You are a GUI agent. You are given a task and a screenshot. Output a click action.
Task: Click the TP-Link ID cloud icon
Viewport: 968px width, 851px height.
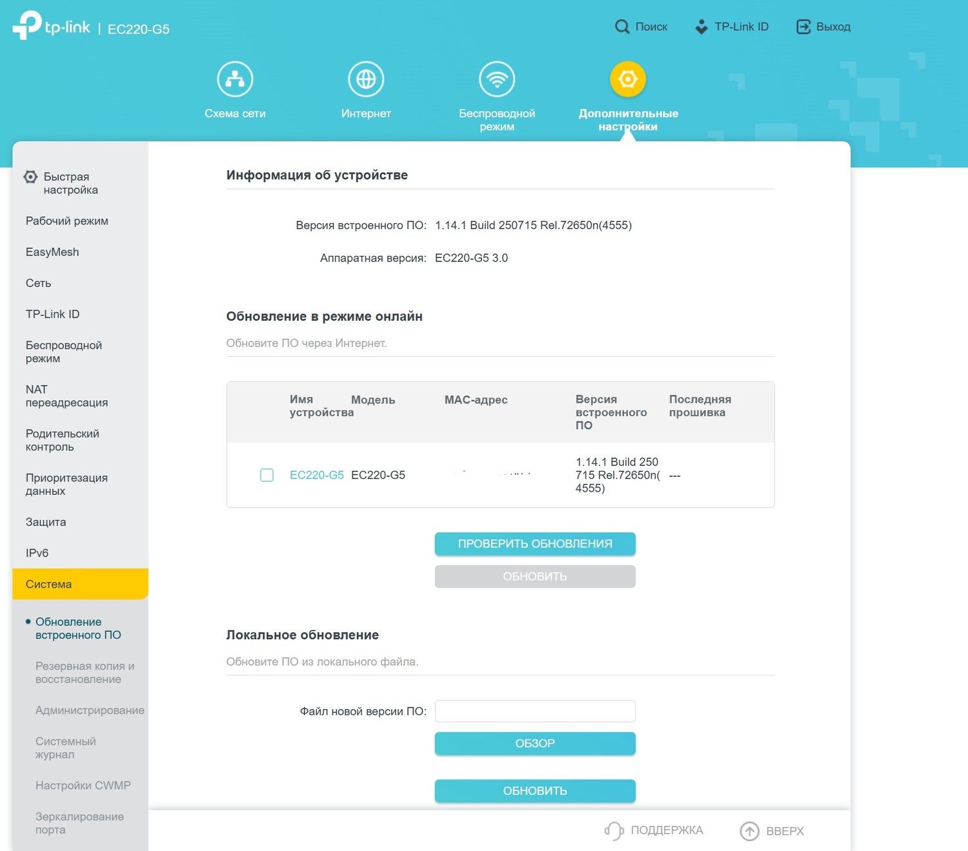(701, 26)
